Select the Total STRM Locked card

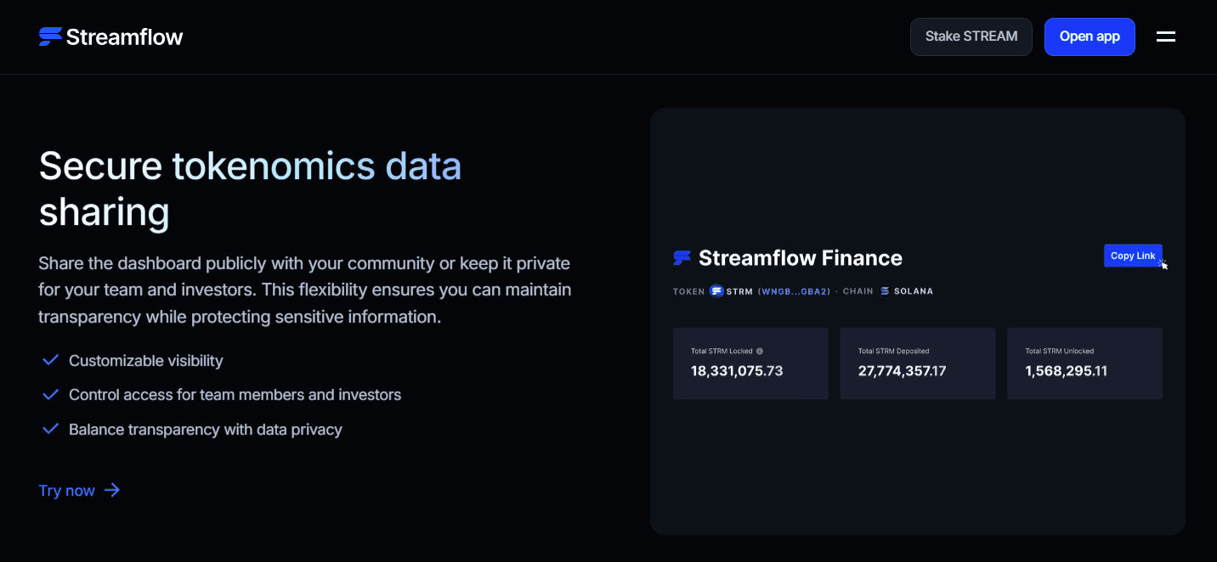(x=750, y=363)
